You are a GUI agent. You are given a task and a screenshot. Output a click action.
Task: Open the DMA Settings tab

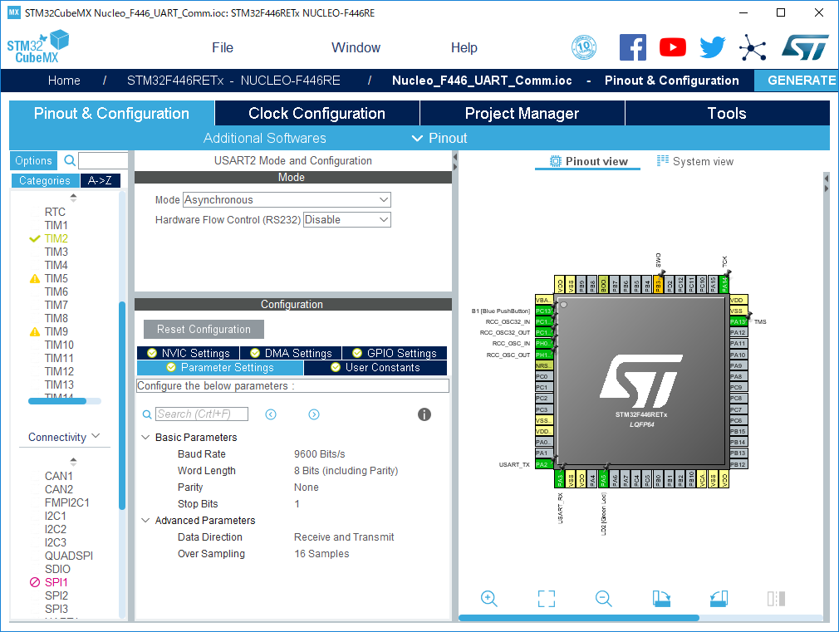(x=291, y=353)
